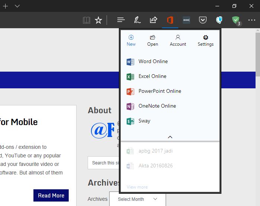
Task: Create a new Word Online document
Action: pyautogui.click(x=153, y=62)
